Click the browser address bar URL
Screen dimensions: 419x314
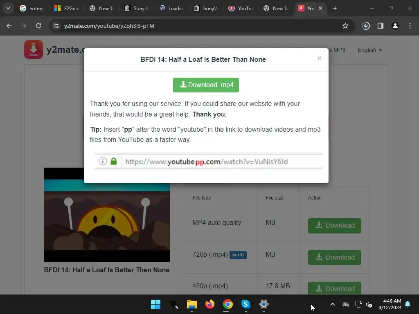[109, 26]
